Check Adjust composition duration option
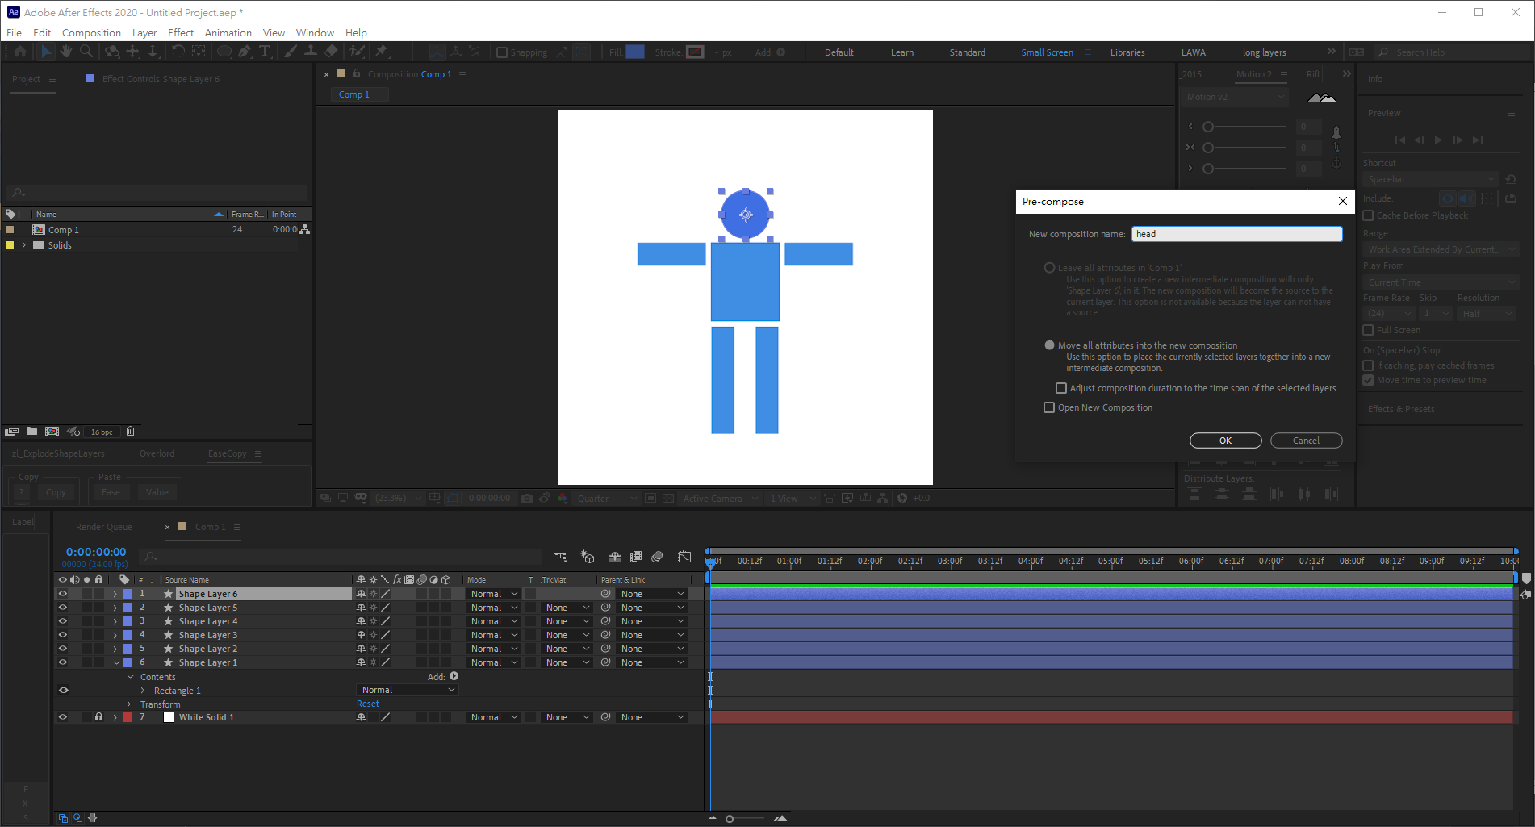This screenshot has height=827, width=1535. (1061, 388)
